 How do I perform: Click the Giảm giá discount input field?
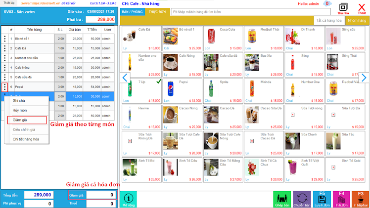101,195
